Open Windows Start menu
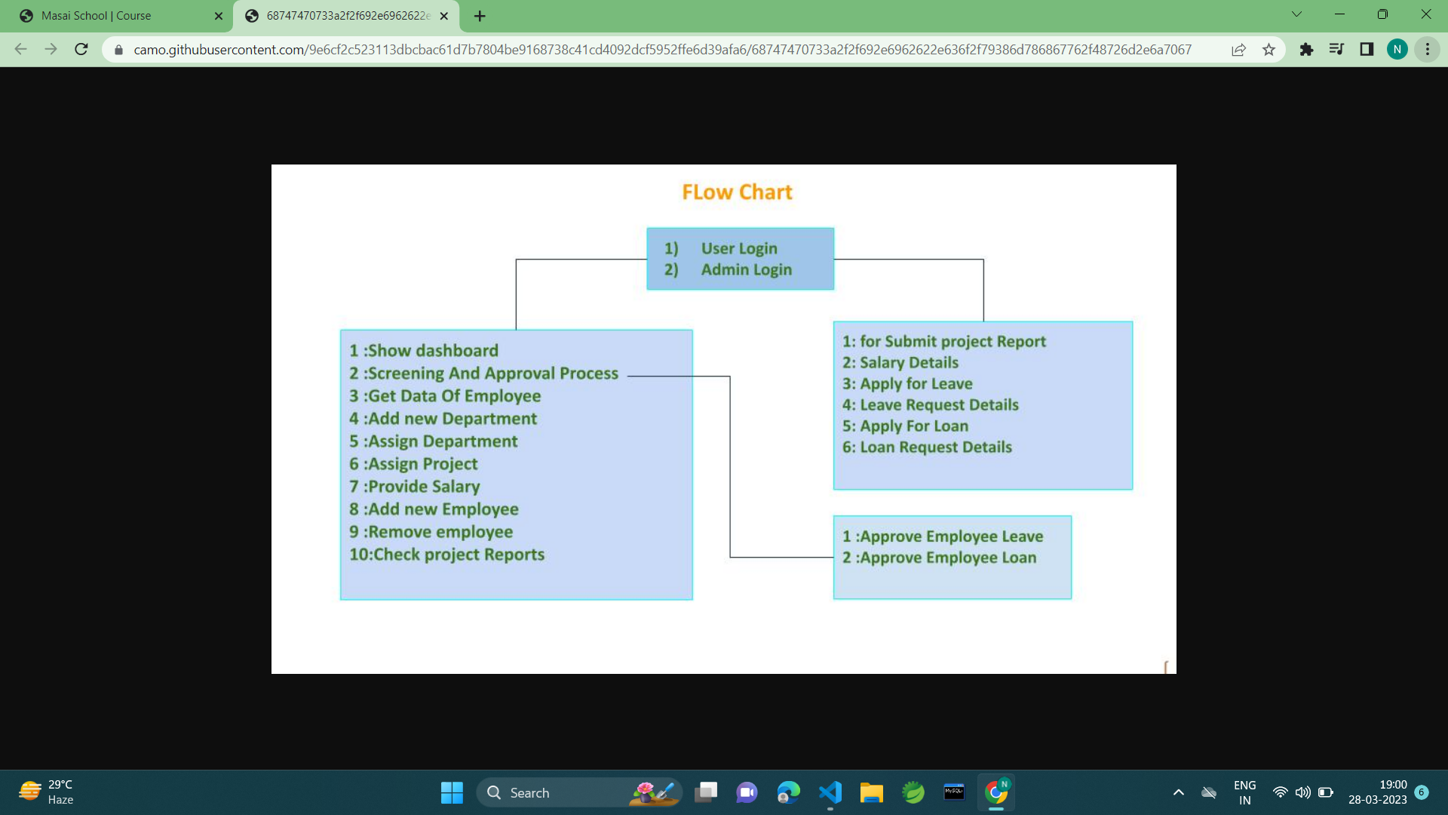The image size is (1448, 815). tap(452, 792)
